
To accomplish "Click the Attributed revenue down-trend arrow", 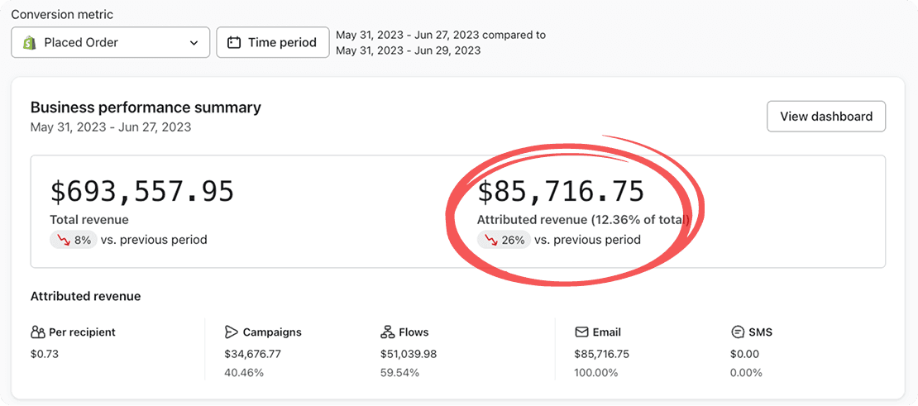I will 490,240.
